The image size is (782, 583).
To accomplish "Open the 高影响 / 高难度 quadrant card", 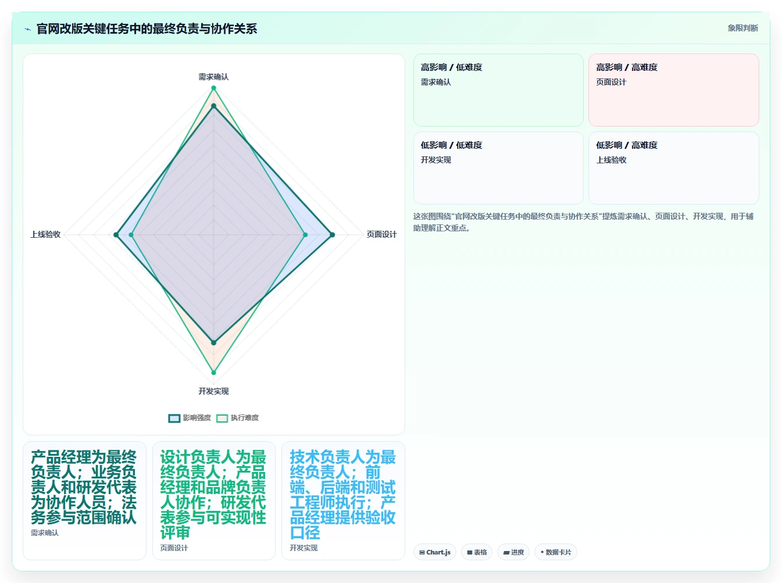I will click(x=674, y=90).
